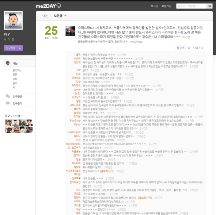Screen dimensions: 216x215
Task: Open the 회원가입 sign-up link
Action: pyautogui.click(x=166, y=6)
